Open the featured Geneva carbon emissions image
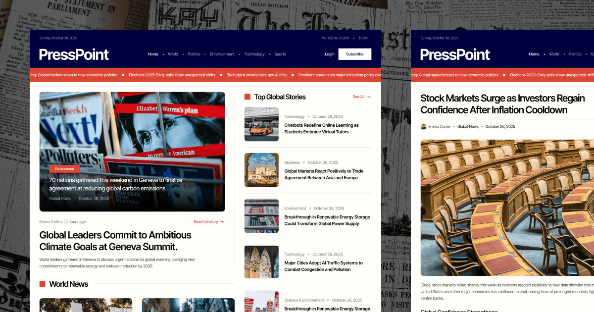 point(132,152)
